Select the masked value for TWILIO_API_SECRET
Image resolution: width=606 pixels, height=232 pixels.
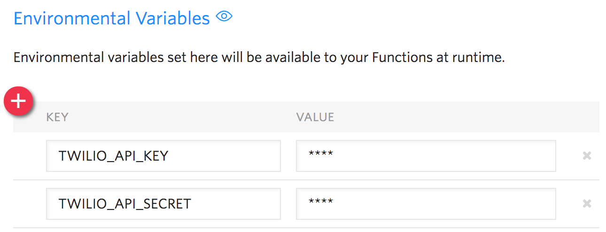426,204
